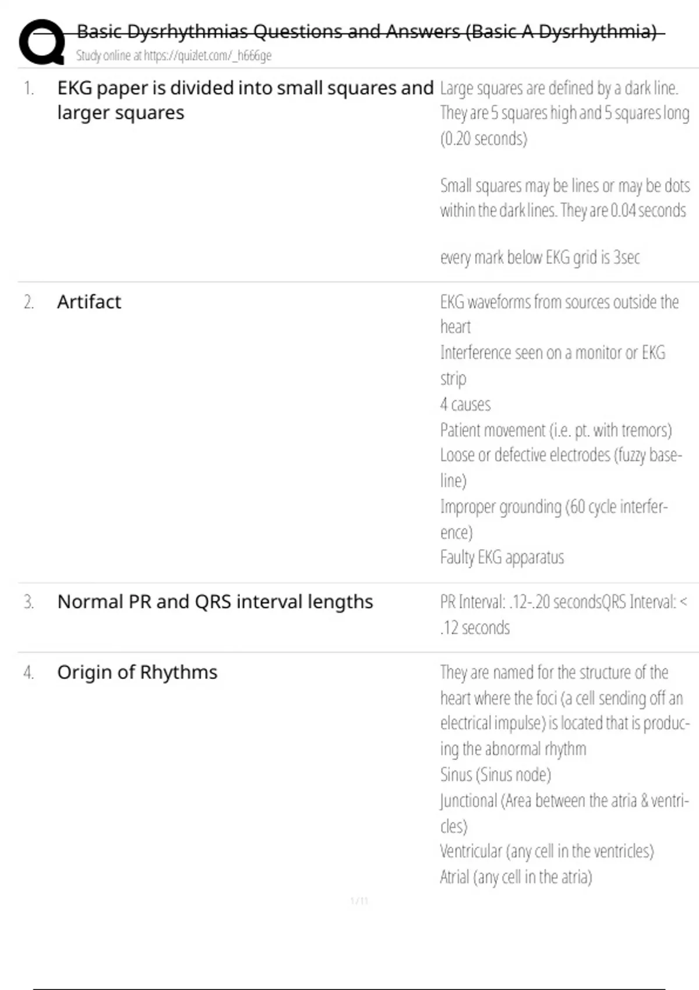The width and height of the screenshot is (699, 990).
Task: Select the term 'Artifact'
Action: click(89, 302)
